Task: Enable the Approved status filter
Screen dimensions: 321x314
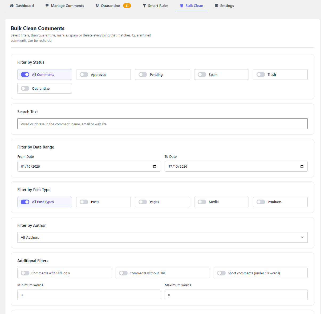Action: click(x=84, y=75)
